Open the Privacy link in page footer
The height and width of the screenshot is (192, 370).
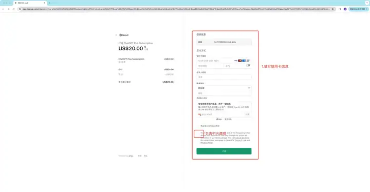pos(145,156)
